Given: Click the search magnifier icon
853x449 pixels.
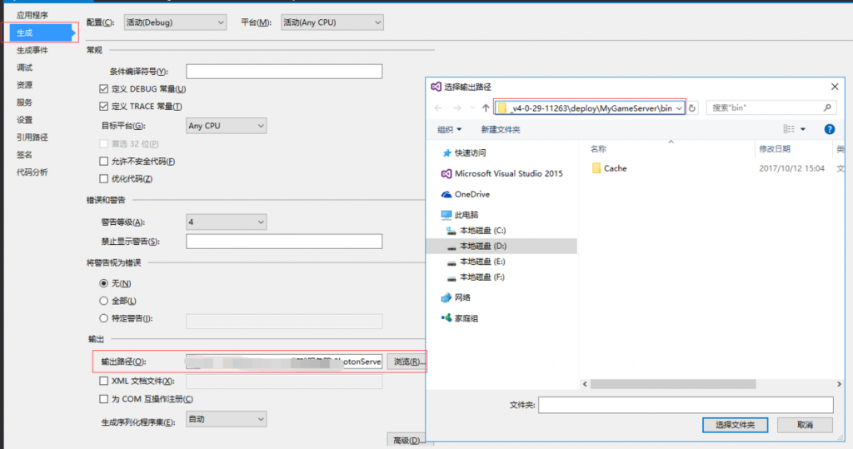Looking at the screenshot, I should coord(827,108).
